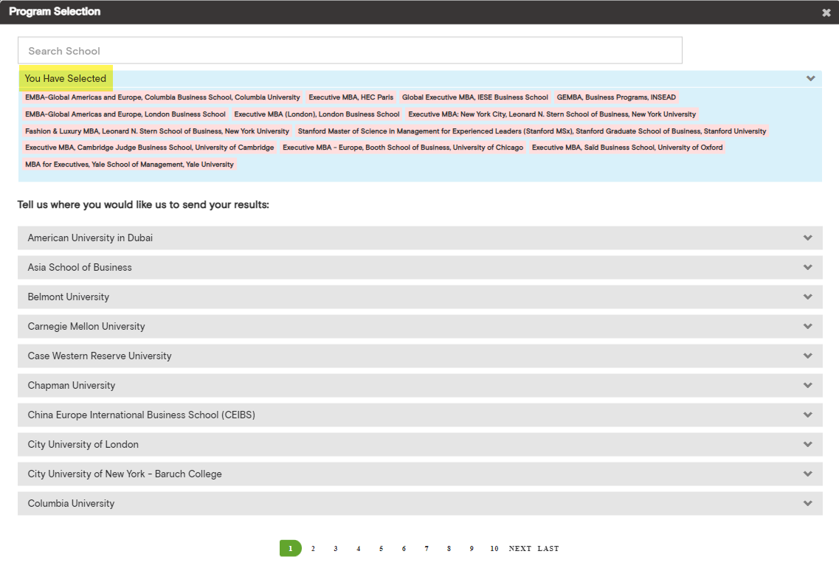The image size is (839, 585).
Task: Expand Carnegie Mellon University chevron
Action: [x=807, y=326]
